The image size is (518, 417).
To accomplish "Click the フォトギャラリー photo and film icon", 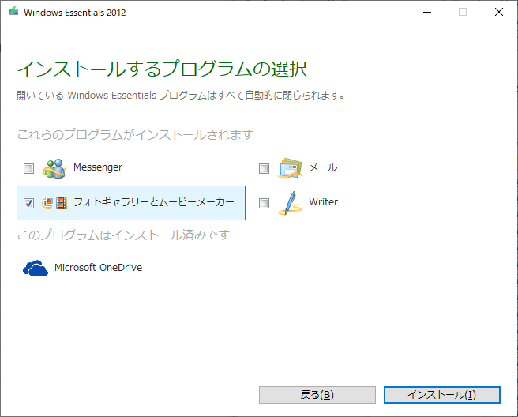I will 54,203.
